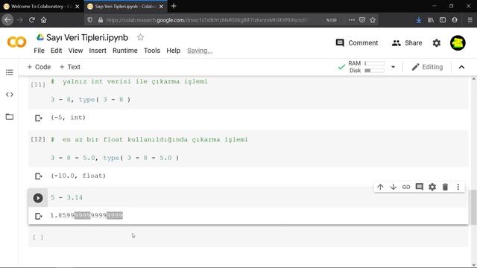Viewport: 477px width, 268px height.
Task: Open the Editing mode dropdown
Action: (427, 67)
